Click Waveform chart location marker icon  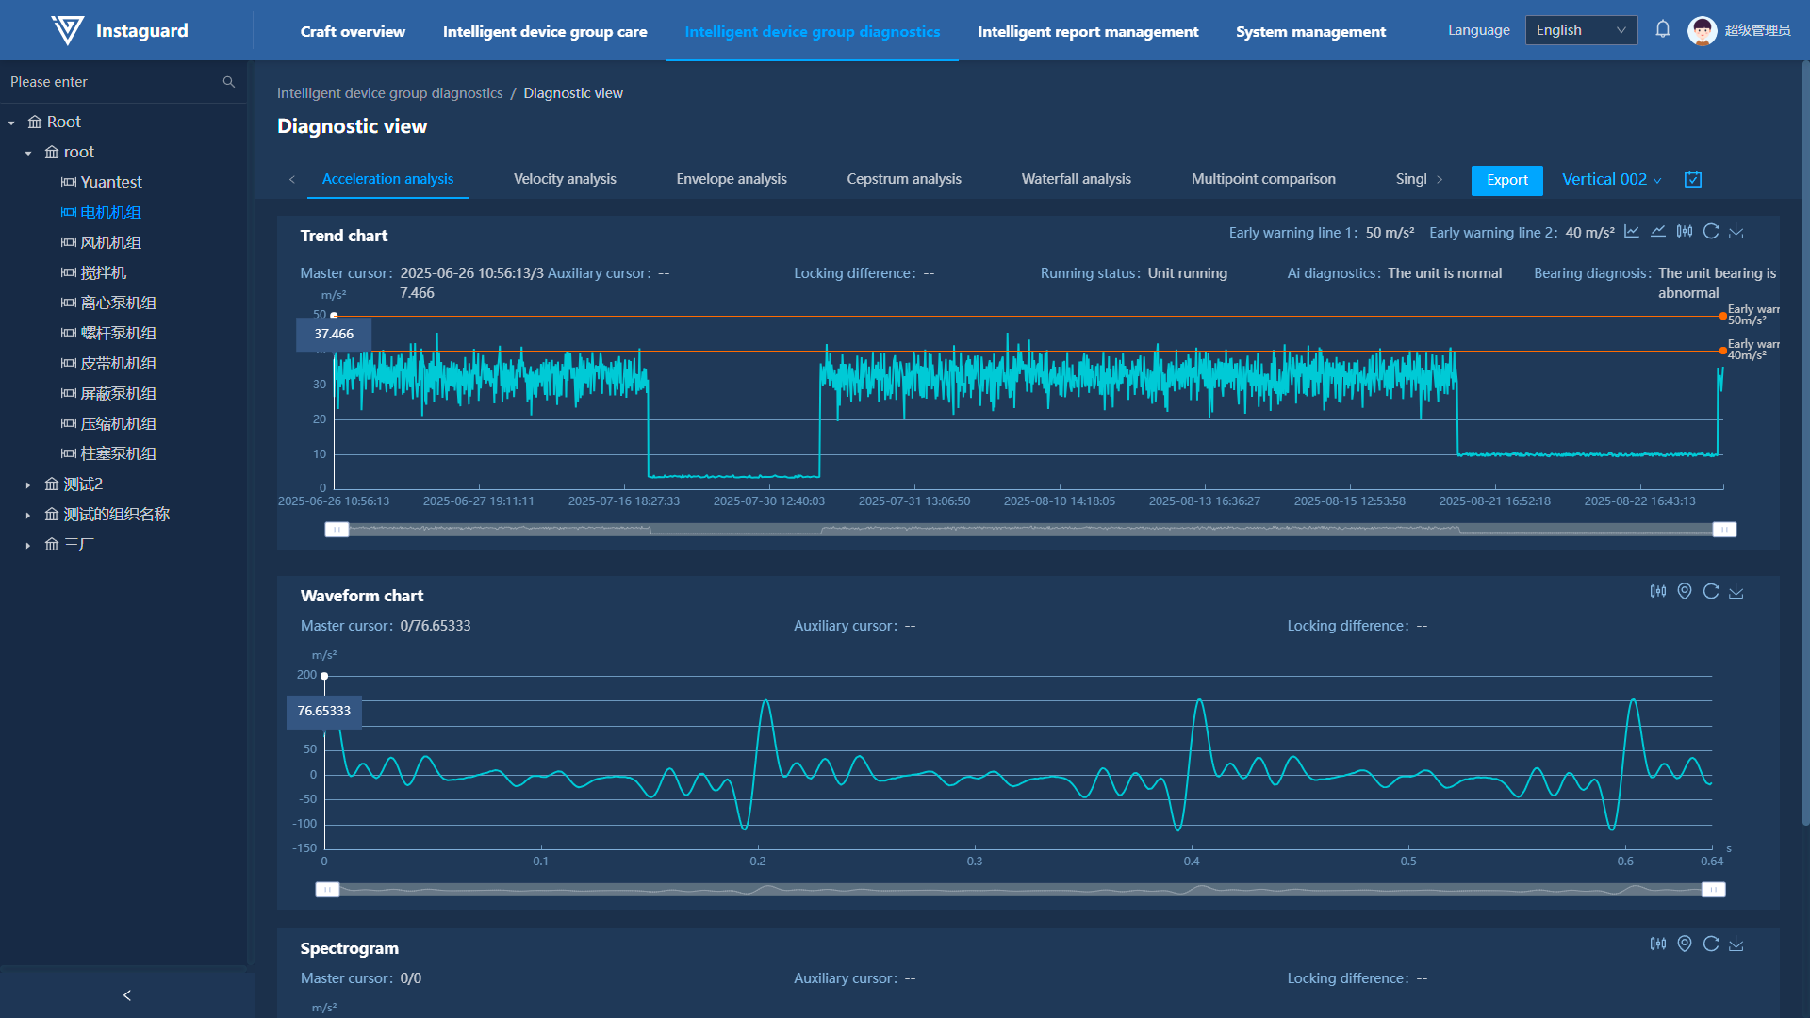pyautogui.click(x=1685, y=591)
